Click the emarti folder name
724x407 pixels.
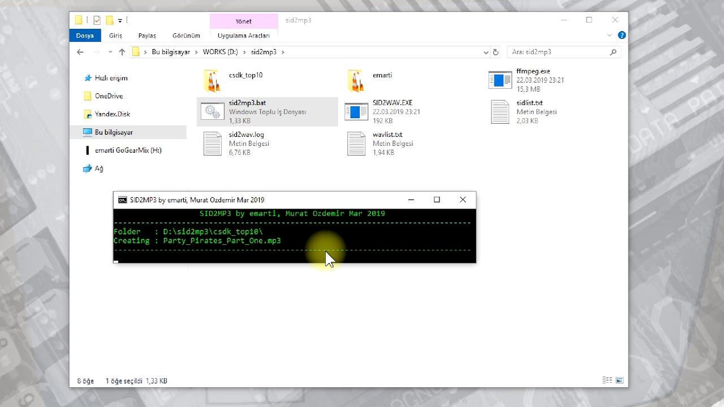(x=382, y=75)
